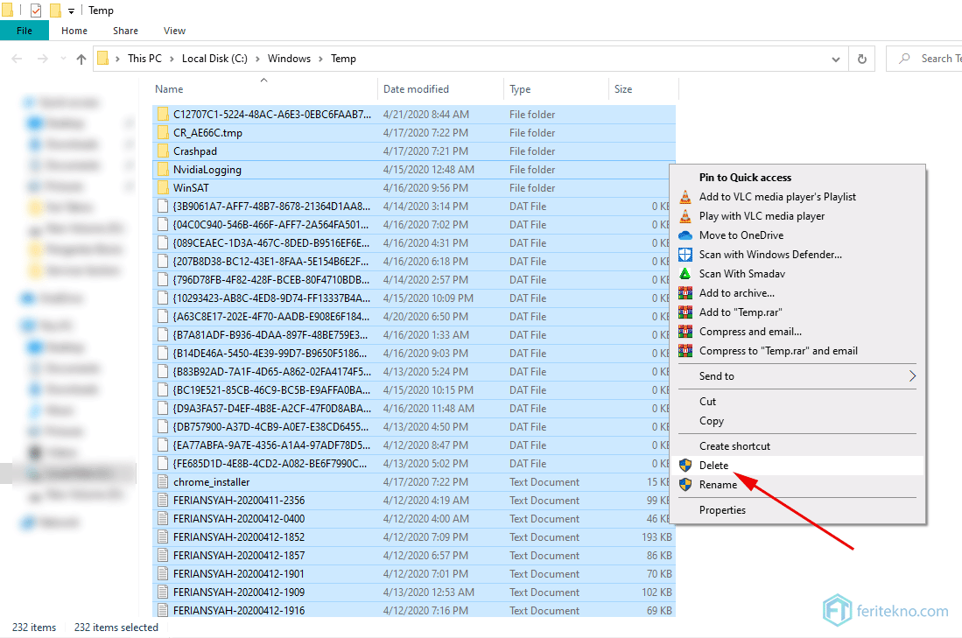Click the search magnifier icon
The width and height of the screenshot is (962, 638).
tap(904, 59)
